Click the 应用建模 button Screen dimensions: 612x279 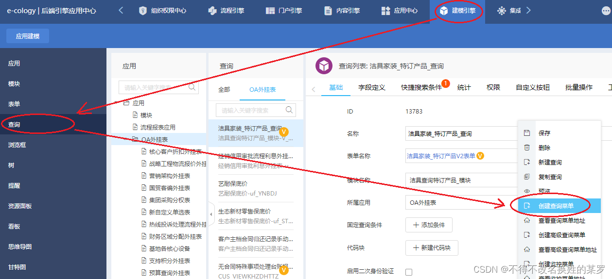[28, 36]
